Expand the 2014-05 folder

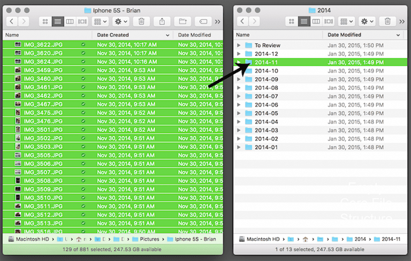[239, 113]
